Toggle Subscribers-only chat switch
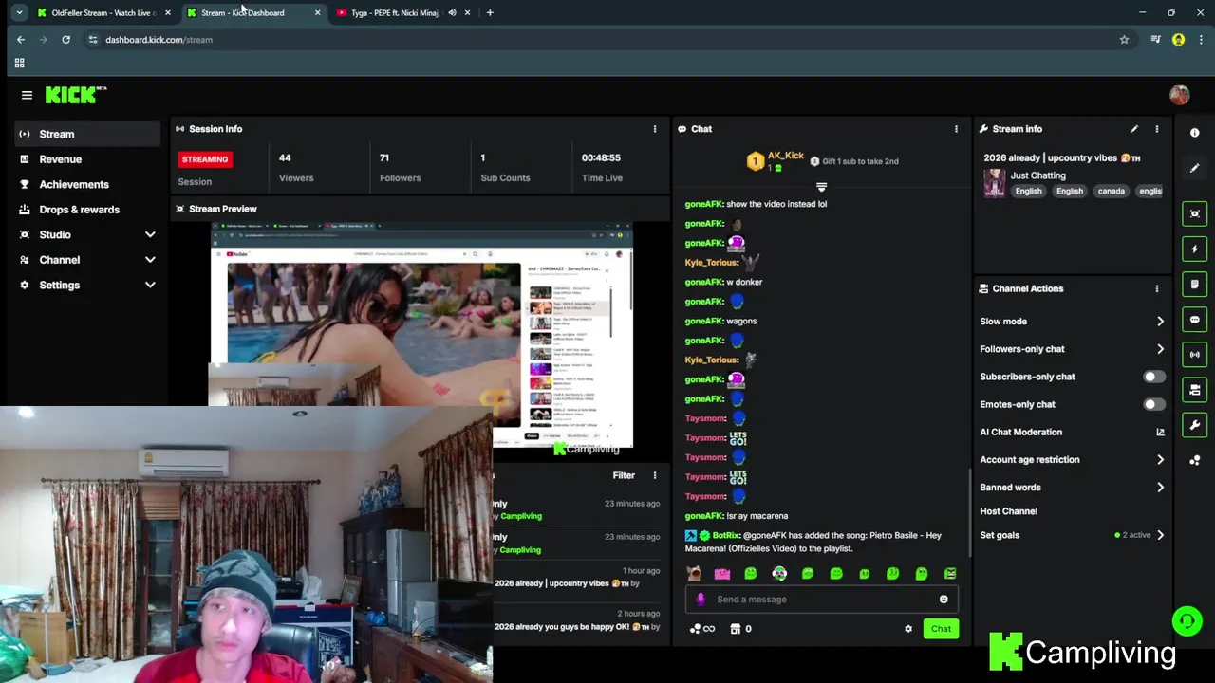 point(1153,377)
